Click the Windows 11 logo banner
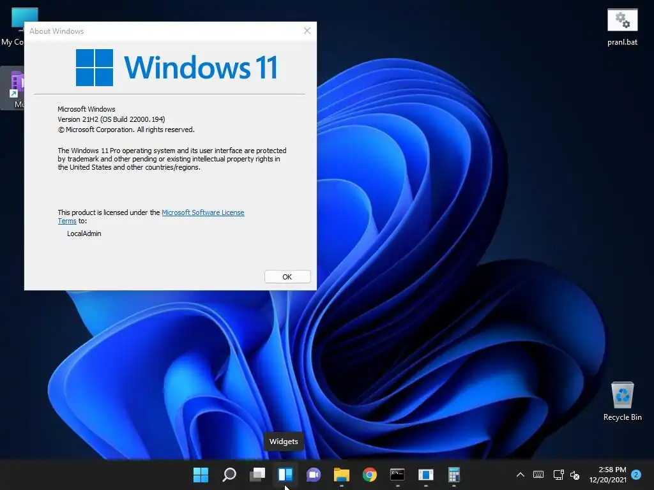Image resolution: width=654 pixels, height=490 pixels. point(177,67)
